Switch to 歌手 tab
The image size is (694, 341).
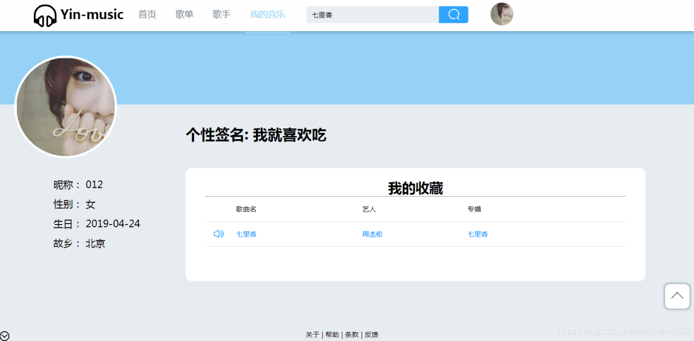221,15
